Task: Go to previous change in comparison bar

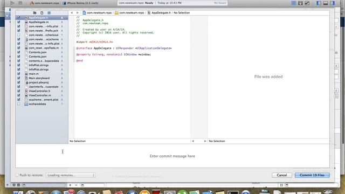Action: tap(193, 141)
